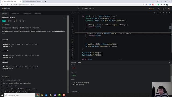The width and height of the screenshot is (172, 97).
Task: Open the Premium link
Action: [152, 9]
